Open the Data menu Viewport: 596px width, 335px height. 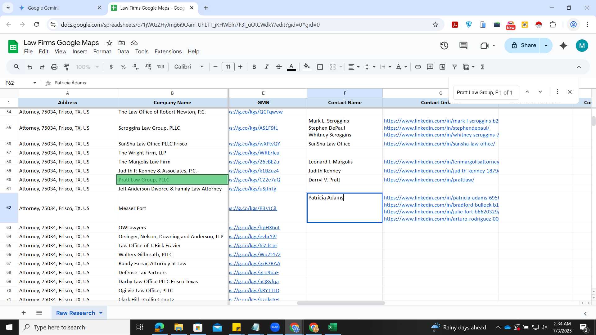pyautogui.click(x=123, y=51)
